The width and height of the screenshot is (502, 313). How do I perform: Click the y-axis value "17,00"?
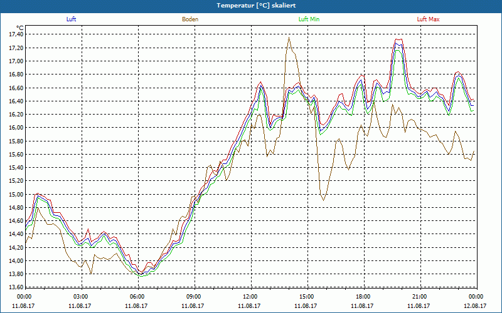[x=17, y=61]
